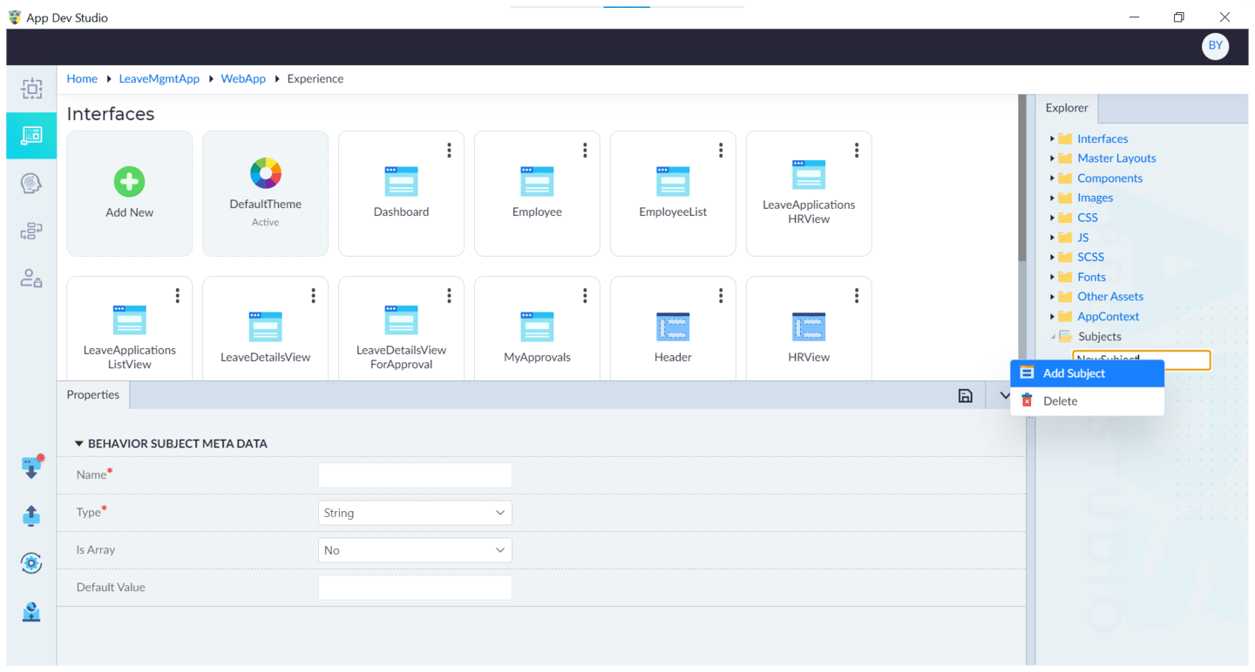
Task: Open the head-shaped icon in the left sidebar
Action: pyautogui.click(x=31, y=183)
